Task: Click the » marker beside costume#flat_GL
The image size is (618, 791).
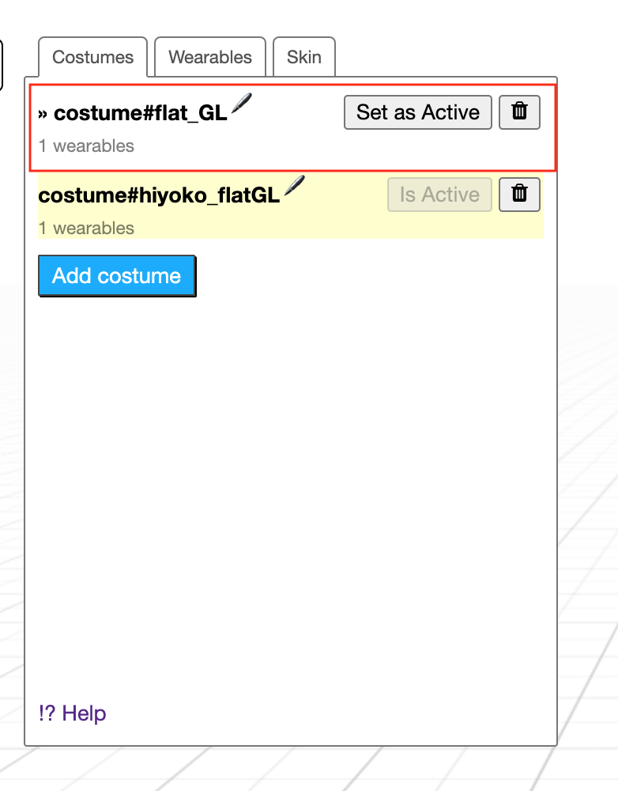Action: point(43,114)
